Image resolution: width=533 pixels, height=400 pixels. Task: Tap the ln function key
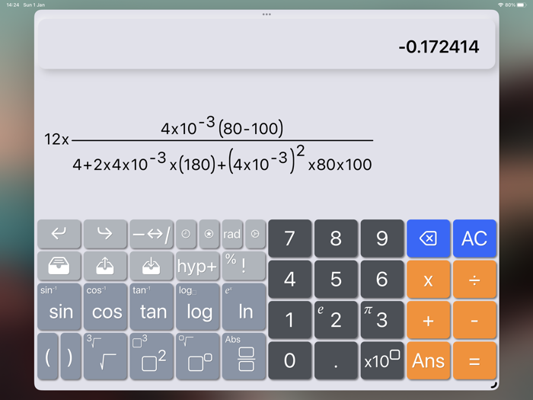pyautogui.click(x=244, y=307)
